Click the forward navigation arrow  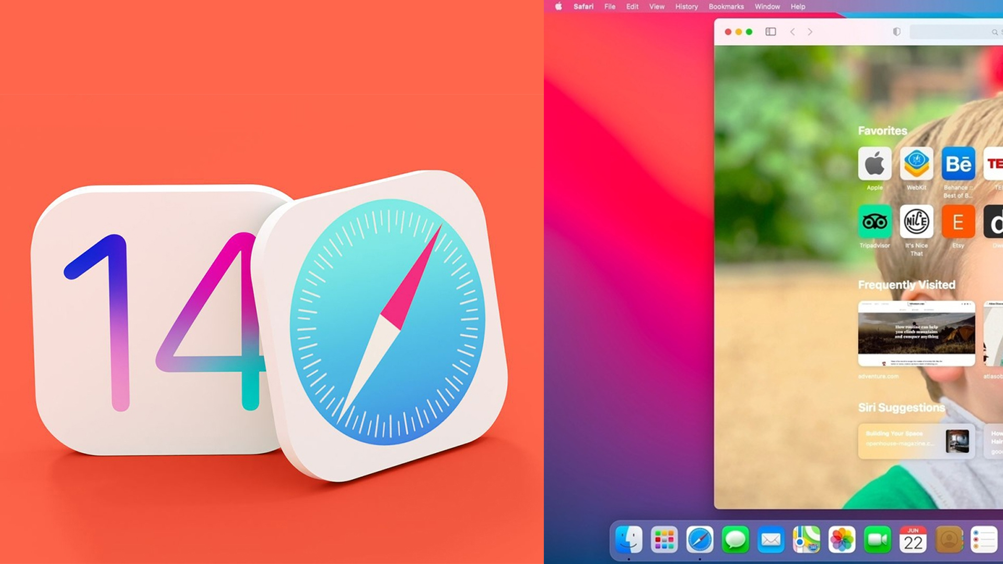[810, 32]
